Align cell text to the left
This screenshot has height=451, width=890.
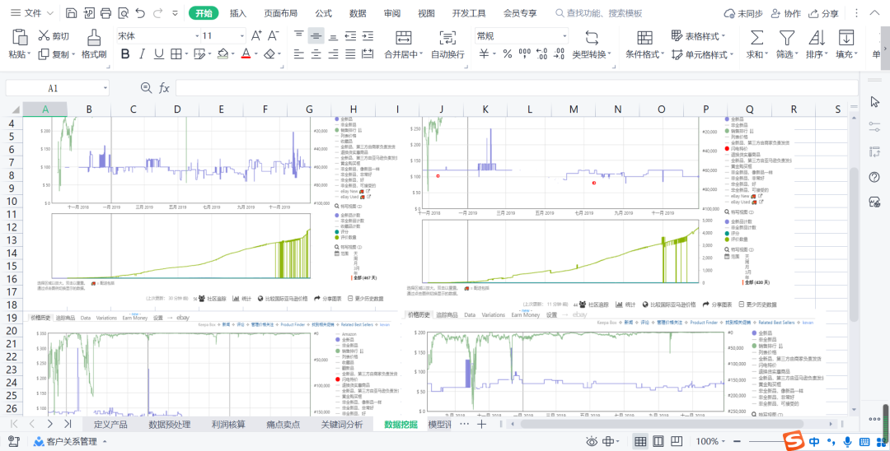pos(299,54)
